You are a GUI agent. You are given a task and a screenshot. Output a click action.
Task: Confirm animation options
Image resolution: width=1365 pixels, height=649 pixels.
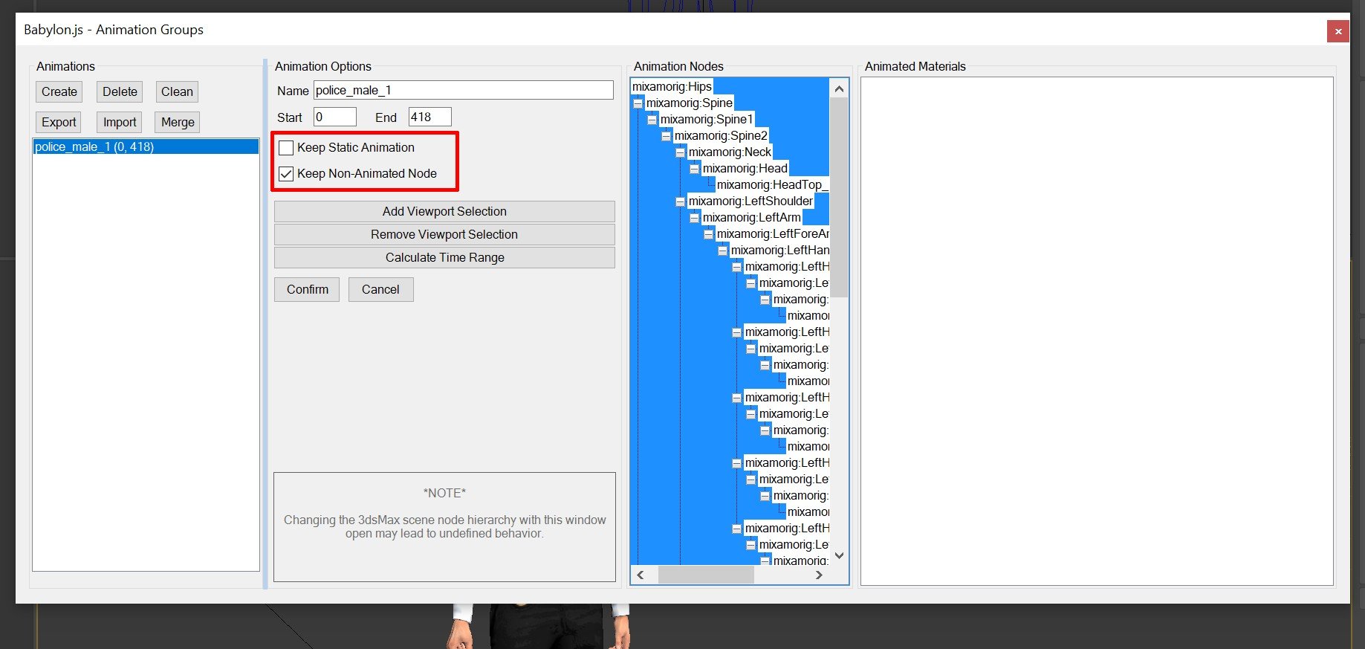[x=307, y=289]
